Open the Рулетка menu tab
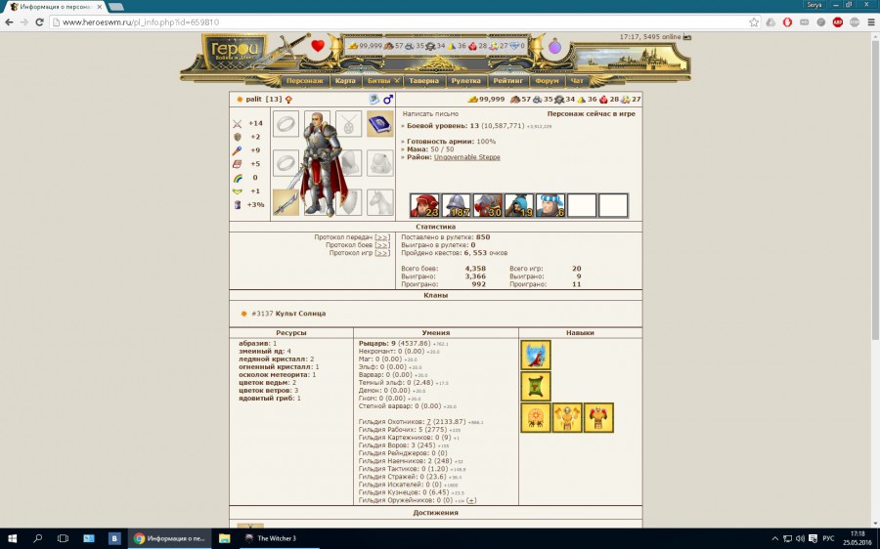This screenshot has height=549, width=880. click(x=465, y=81)
